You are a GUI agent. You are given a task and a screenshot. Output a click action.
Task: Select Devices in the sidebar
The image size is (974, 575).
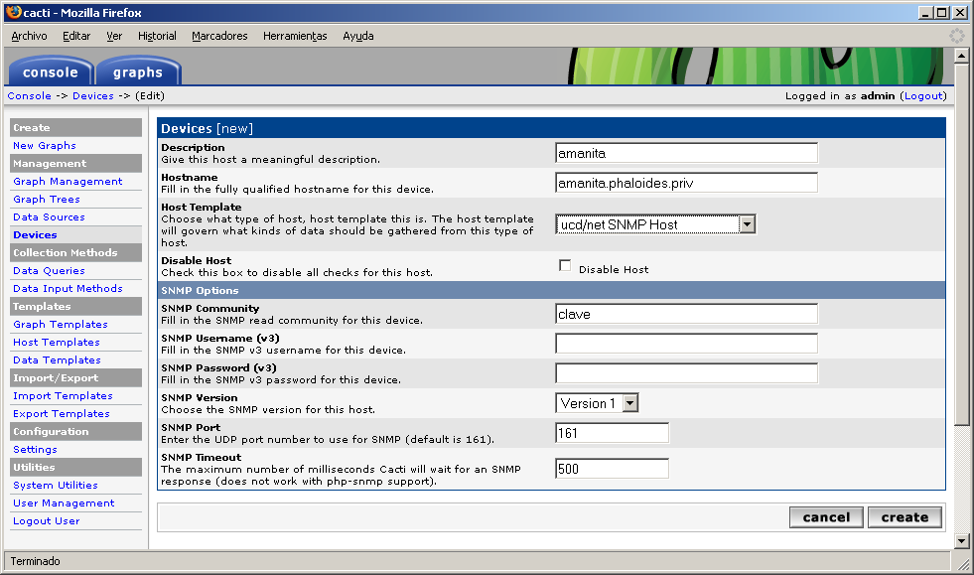tap(35, 235)
